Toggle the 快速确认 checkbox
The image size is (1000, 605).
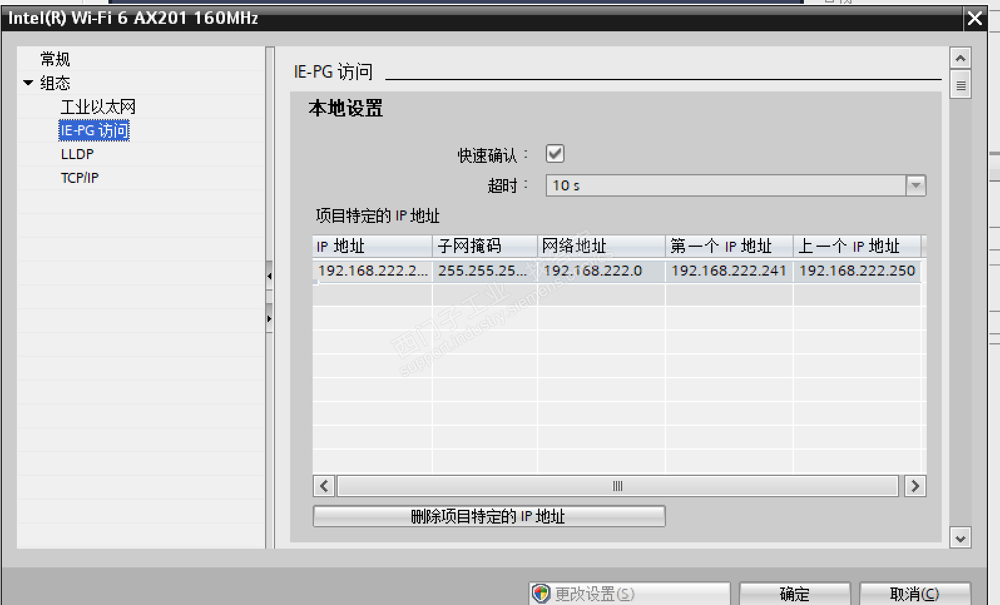555,153
